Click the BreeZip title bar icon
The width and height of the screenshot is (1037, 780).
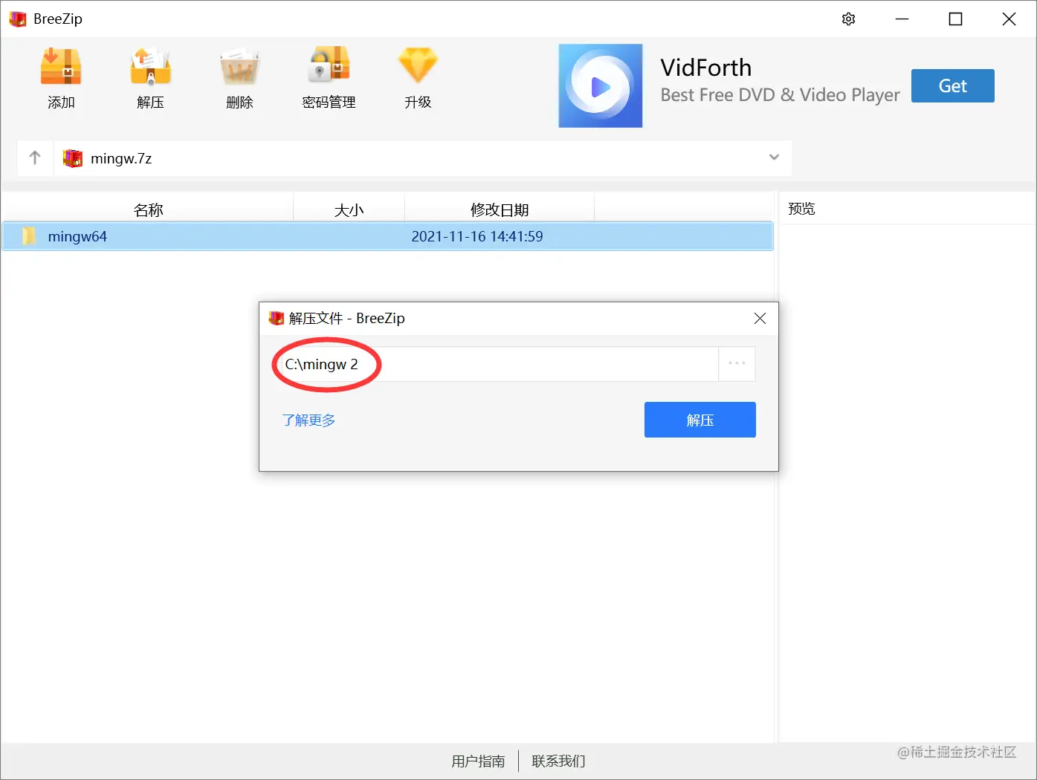(17, 19)
